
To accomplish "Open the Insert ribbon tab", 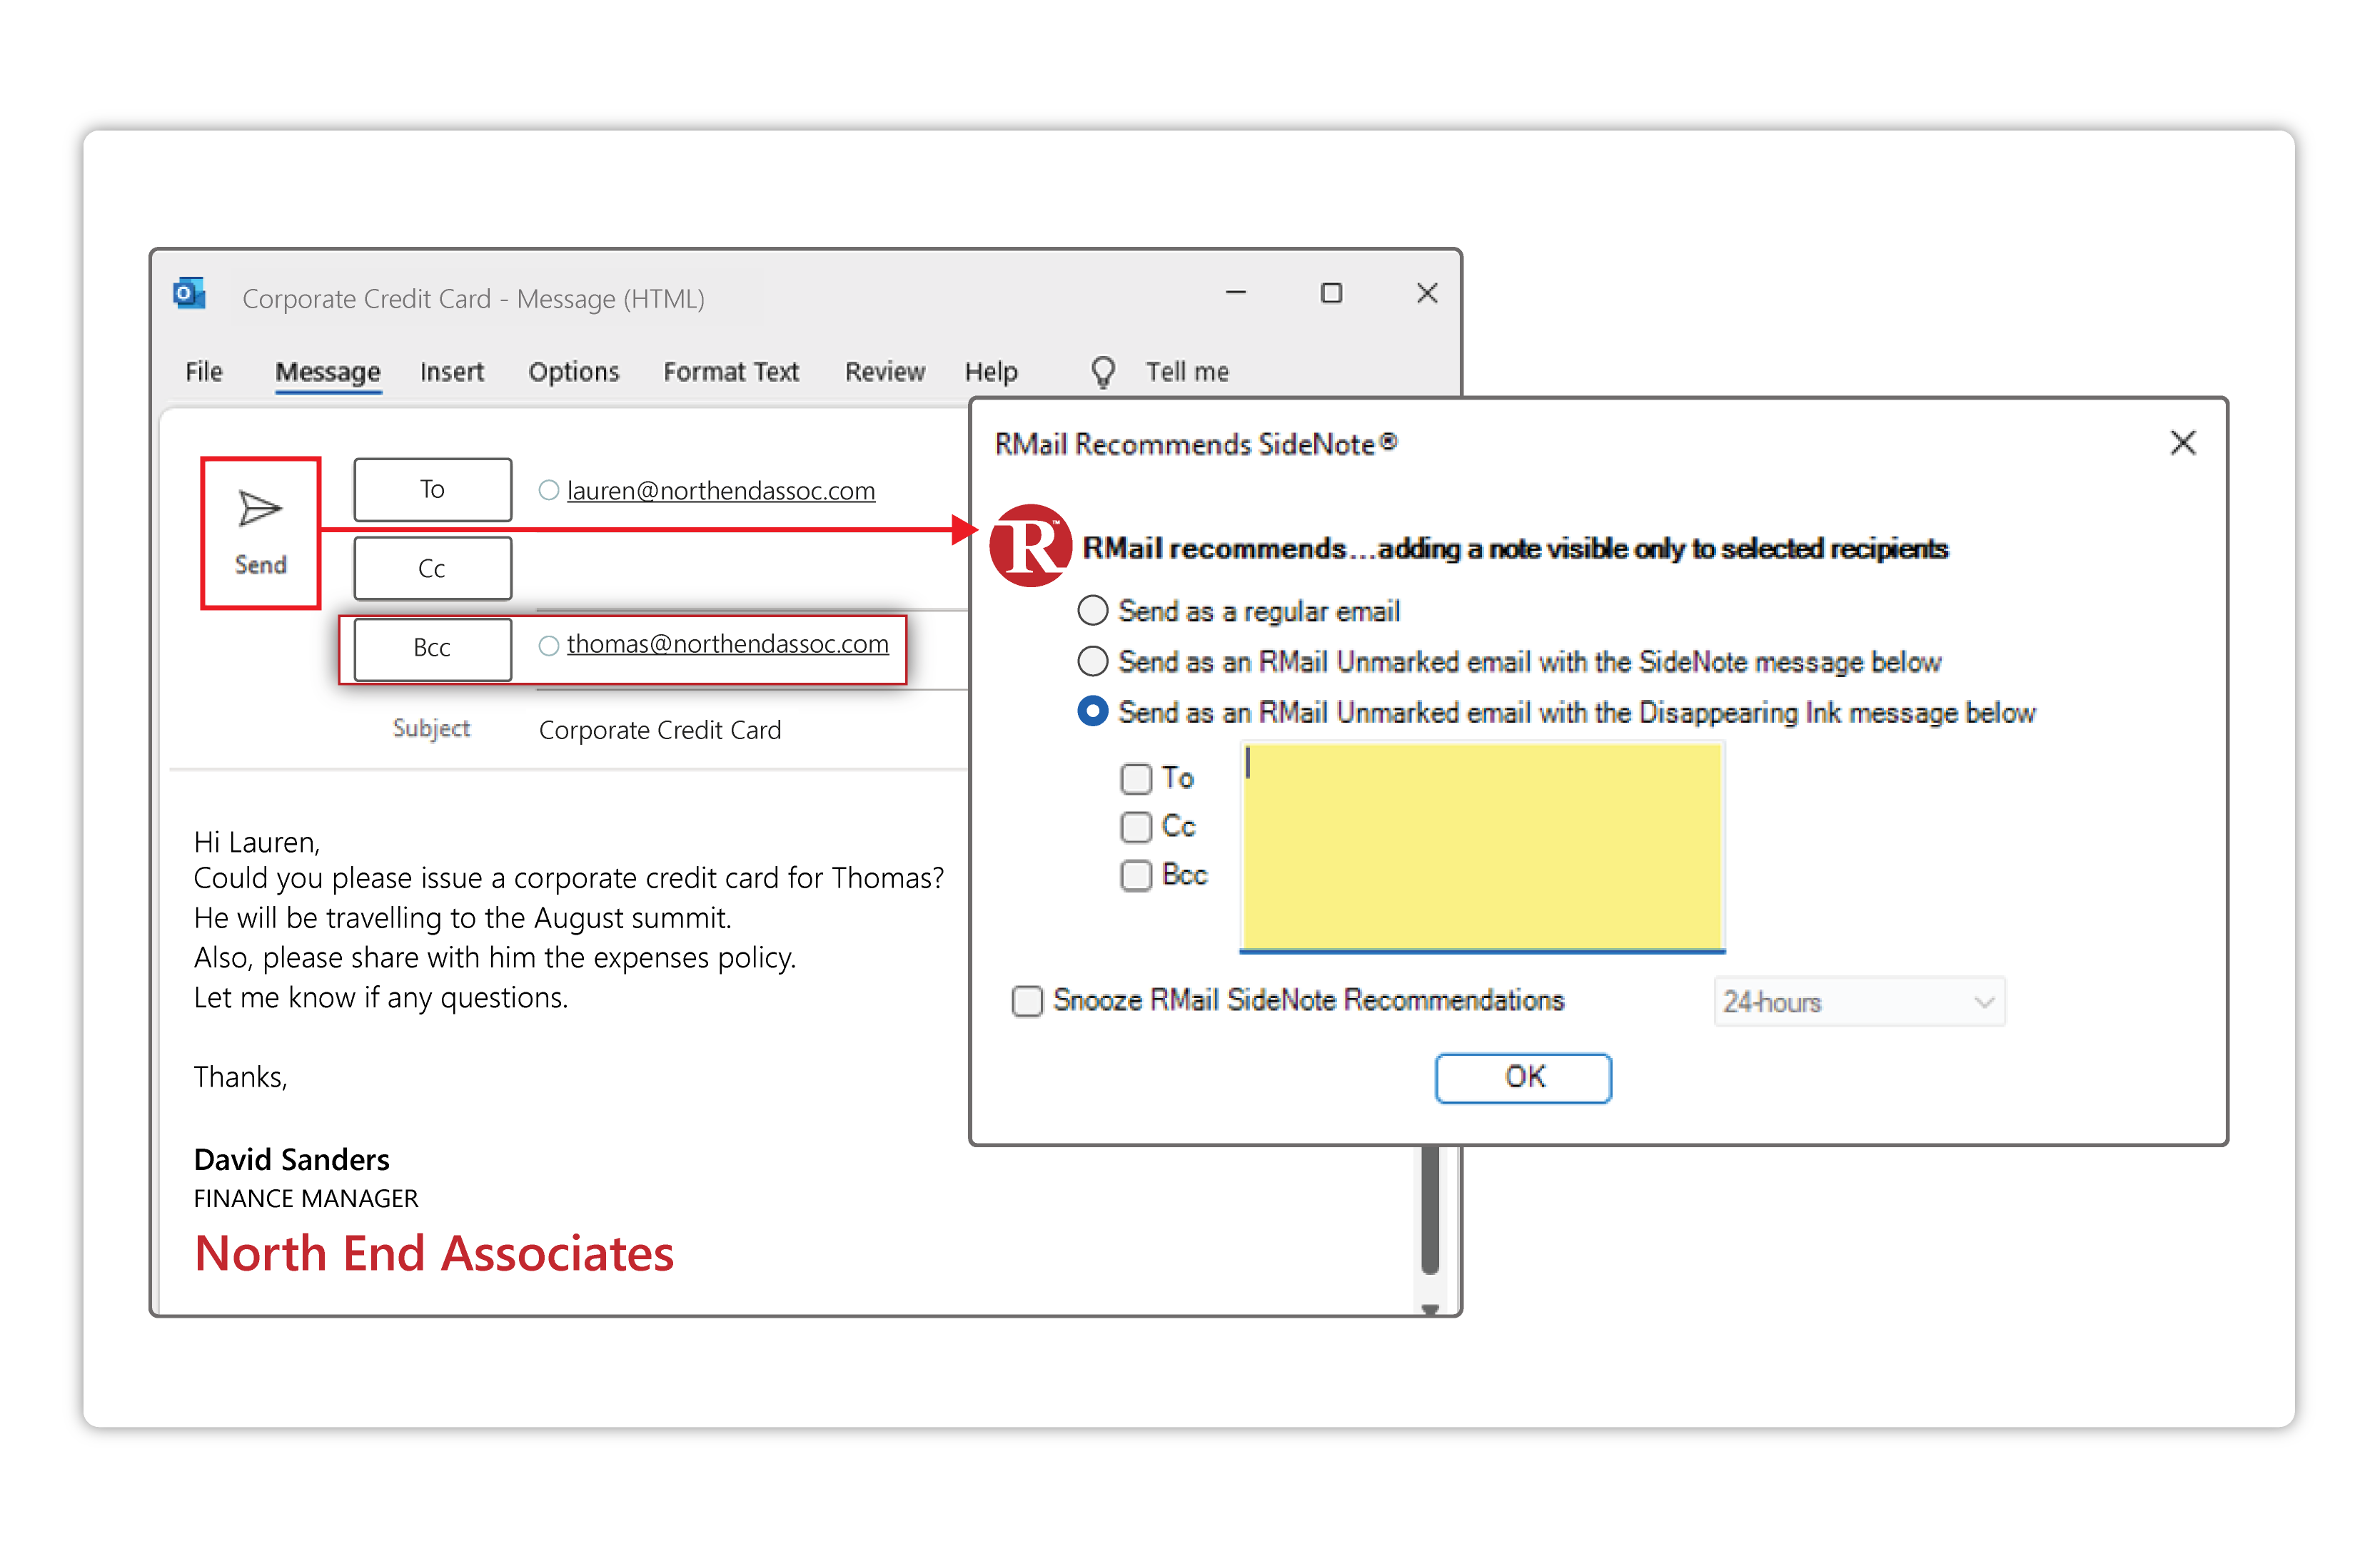I will point(451,372).
